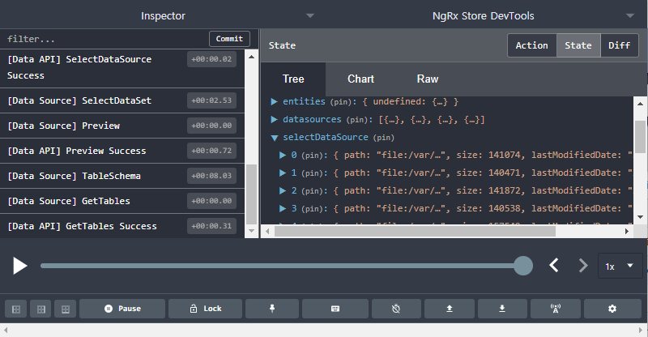
Task: Pause recording actions
Action: (x=122, y=309)
